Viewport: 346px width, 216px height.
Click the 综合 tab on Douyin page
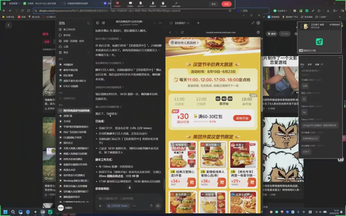[x=45, y=34]
